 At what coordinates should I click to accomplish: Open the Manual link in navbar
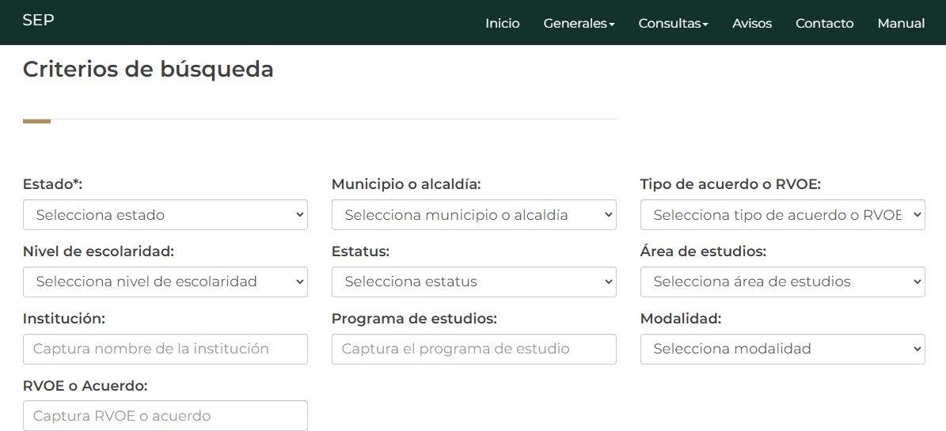[901, 24]
